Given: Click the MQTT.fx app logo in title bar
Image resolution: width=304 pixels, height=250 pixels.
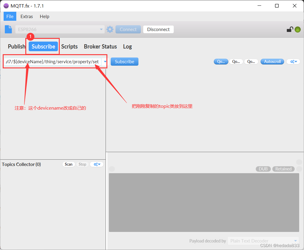Looking at the screenshot, I should pyautogui.click(x=6, y=6).
